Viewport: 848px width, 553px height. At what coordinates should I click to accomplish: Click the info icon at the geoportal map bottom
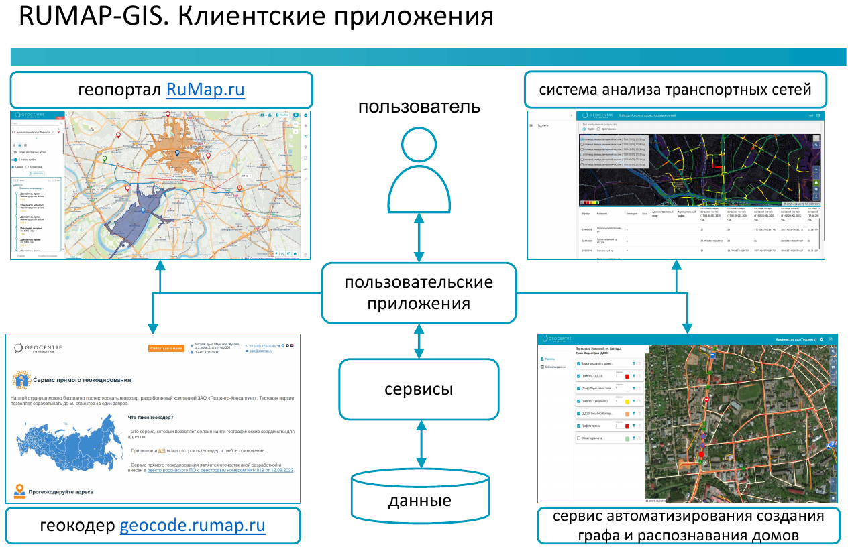[288, 253]
